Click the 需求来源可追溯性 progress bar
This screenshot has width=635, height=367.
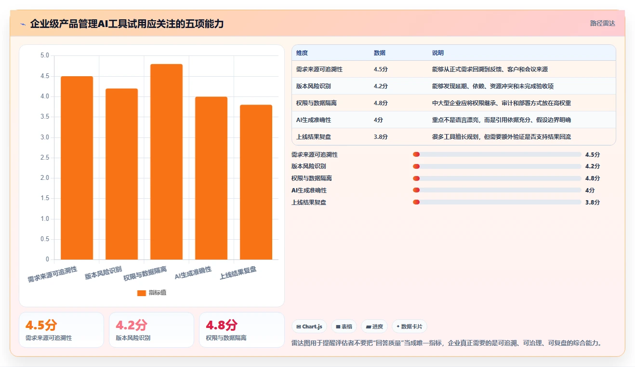[x=497, y=154]
